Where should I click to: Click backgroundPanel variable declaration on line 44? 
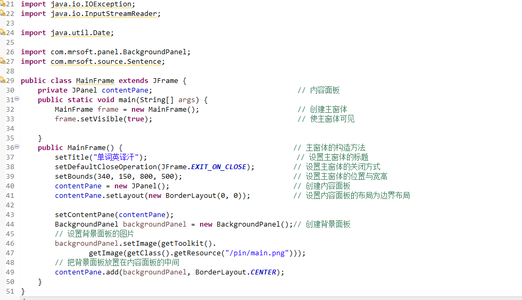(154, 224)
